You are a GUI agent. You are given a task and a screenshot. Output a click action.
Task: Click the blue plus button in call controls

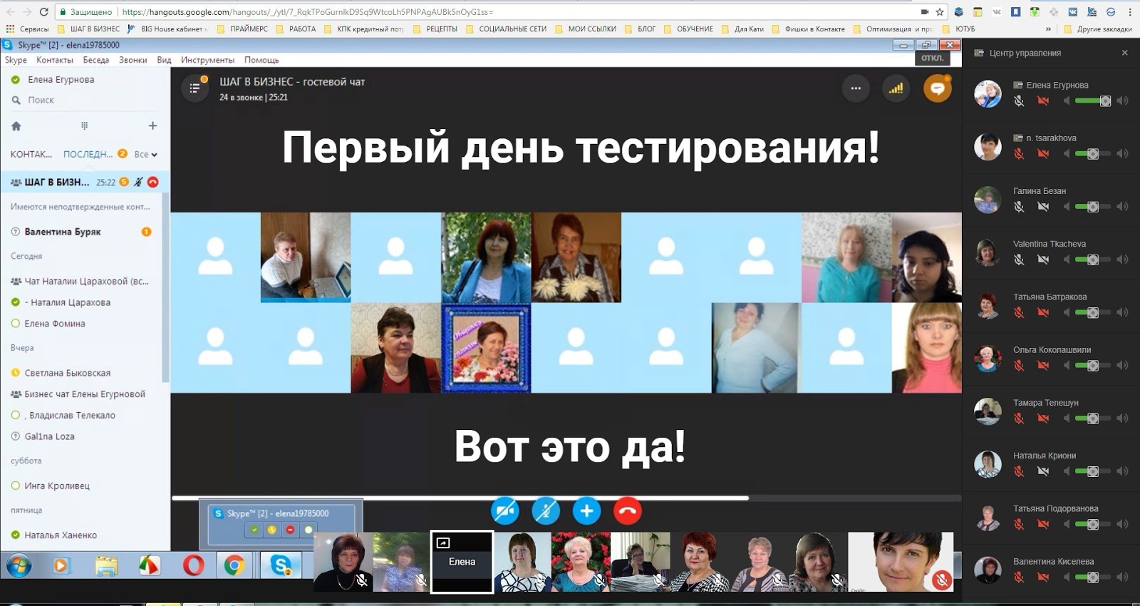click(586, 511)
